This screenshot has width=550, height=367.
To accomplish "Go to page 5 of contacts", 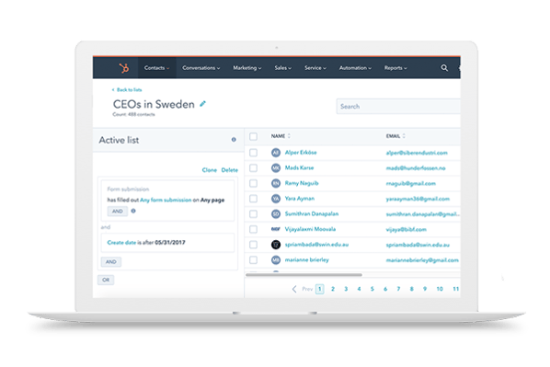I will click(x=372, y=289).
